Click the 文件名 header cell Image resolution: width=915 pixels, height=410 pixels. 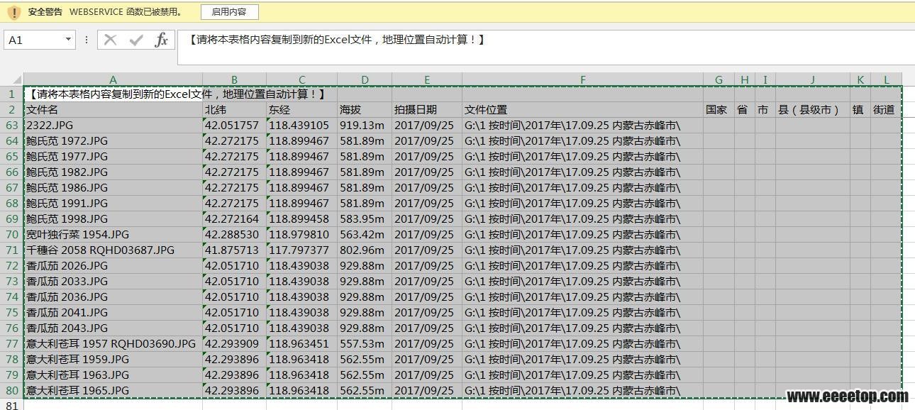tap(113, 110)
